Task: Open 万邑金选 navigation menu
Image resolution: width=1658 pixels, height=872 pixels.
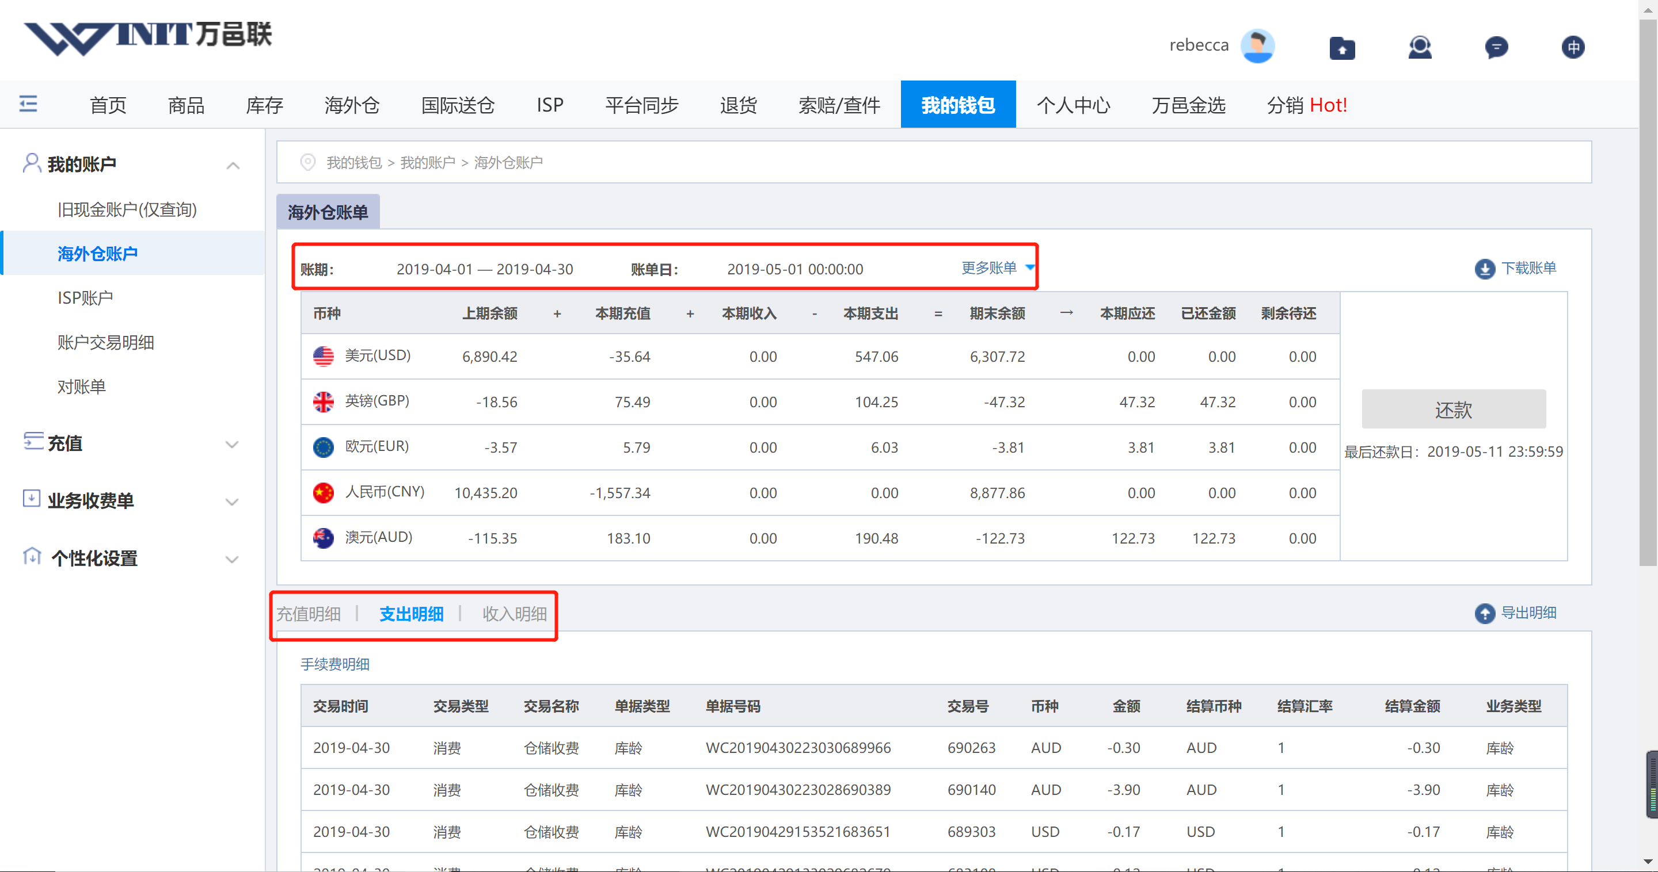Action: point(1188,105)
